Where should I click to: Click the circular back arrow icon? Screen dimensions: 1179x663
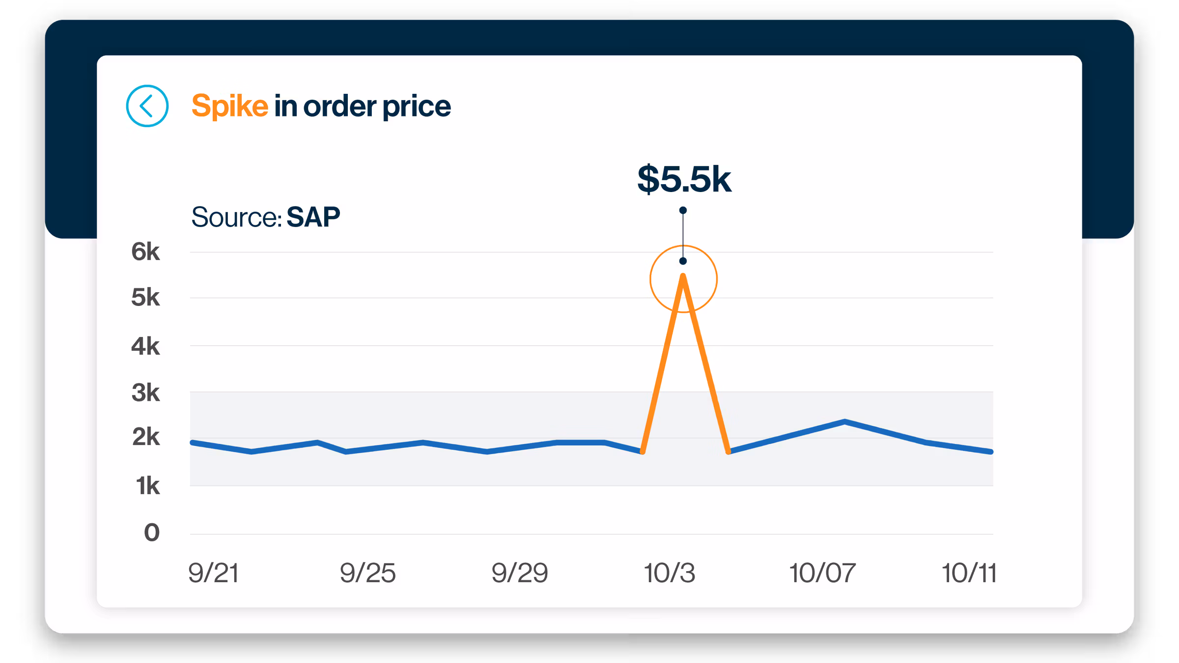[x=147, y=106]
